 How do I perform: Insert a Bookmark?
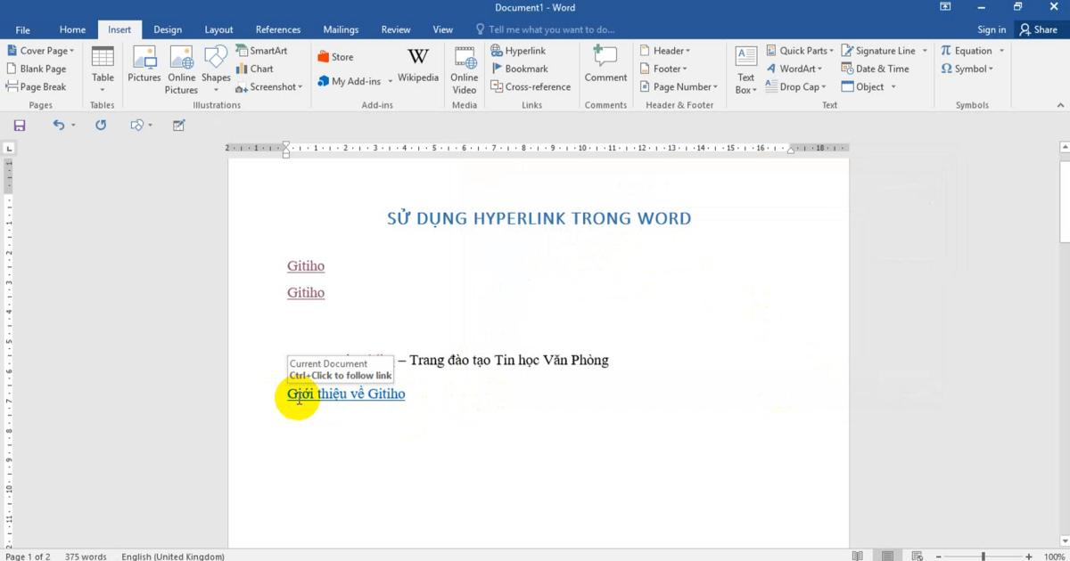tap(522, 69)
